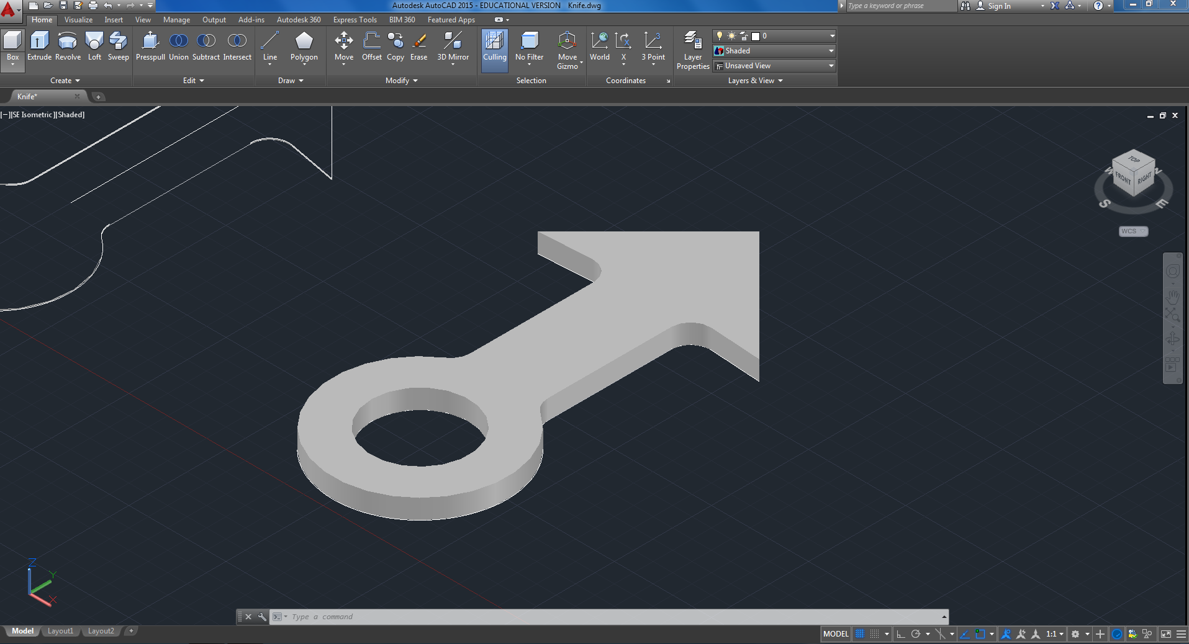Open the Visualize ribbon tab
The height and width of the screenshot is (644, 1189).
[78, 20]
